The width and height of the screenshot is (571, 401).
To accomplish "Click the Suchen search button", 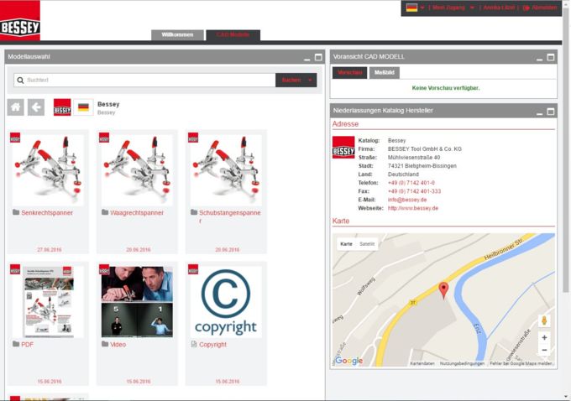I will (x=291, y=80).
